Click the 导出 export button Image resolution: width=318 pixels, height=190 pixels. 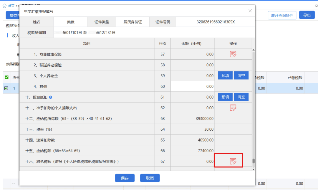307,15
